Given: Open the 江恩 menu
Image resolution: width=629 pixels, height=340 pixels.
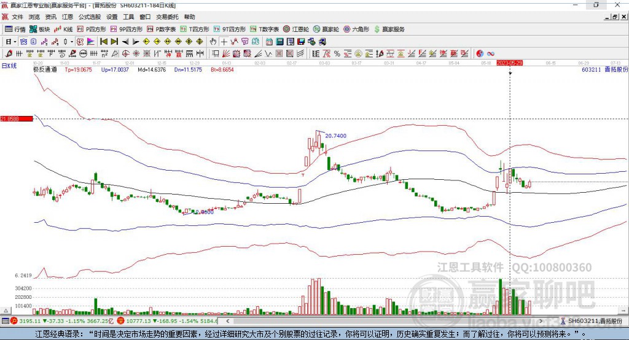Looking at the screenshot, I should [68, 17].
